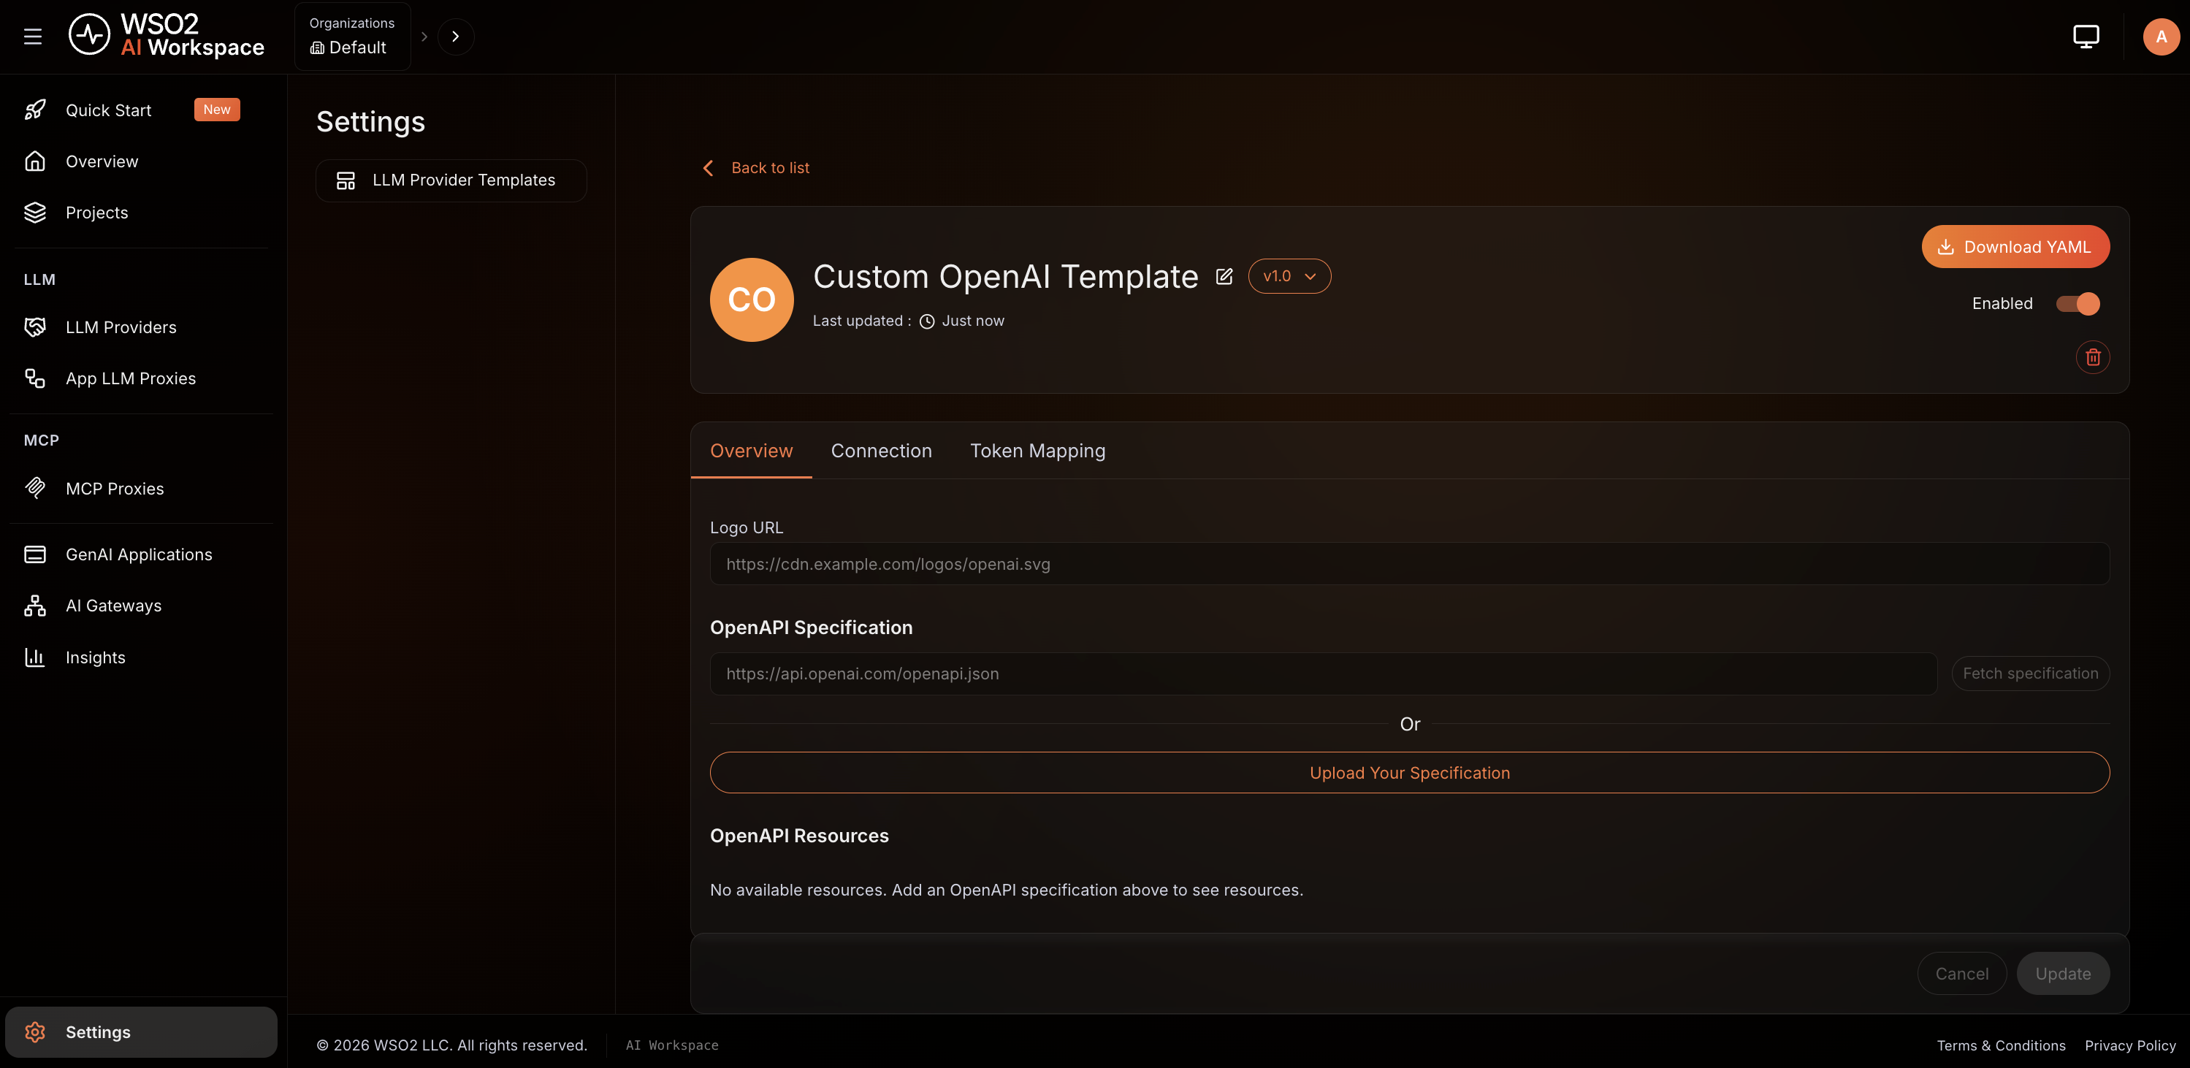Viewport: 2190px width, 1068px height.
Task: Click Fetch specification button
Action: (x=2030, y=674)
